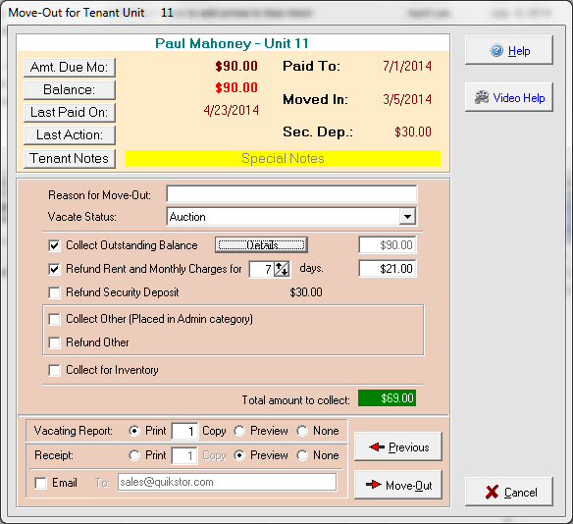
Task: Click the Video Help camera icon
Action: pyautogui.click(x=482, y=97)
